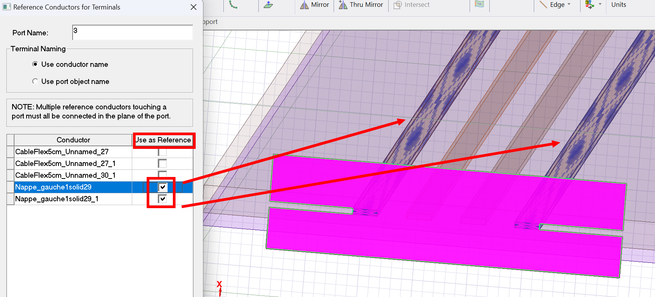The width and height of the screenshot is (655, 297).
Task: Uncheck reference box for Nappe_gauche1solid29
Action: pyautogui.click(x=162, y=187)
